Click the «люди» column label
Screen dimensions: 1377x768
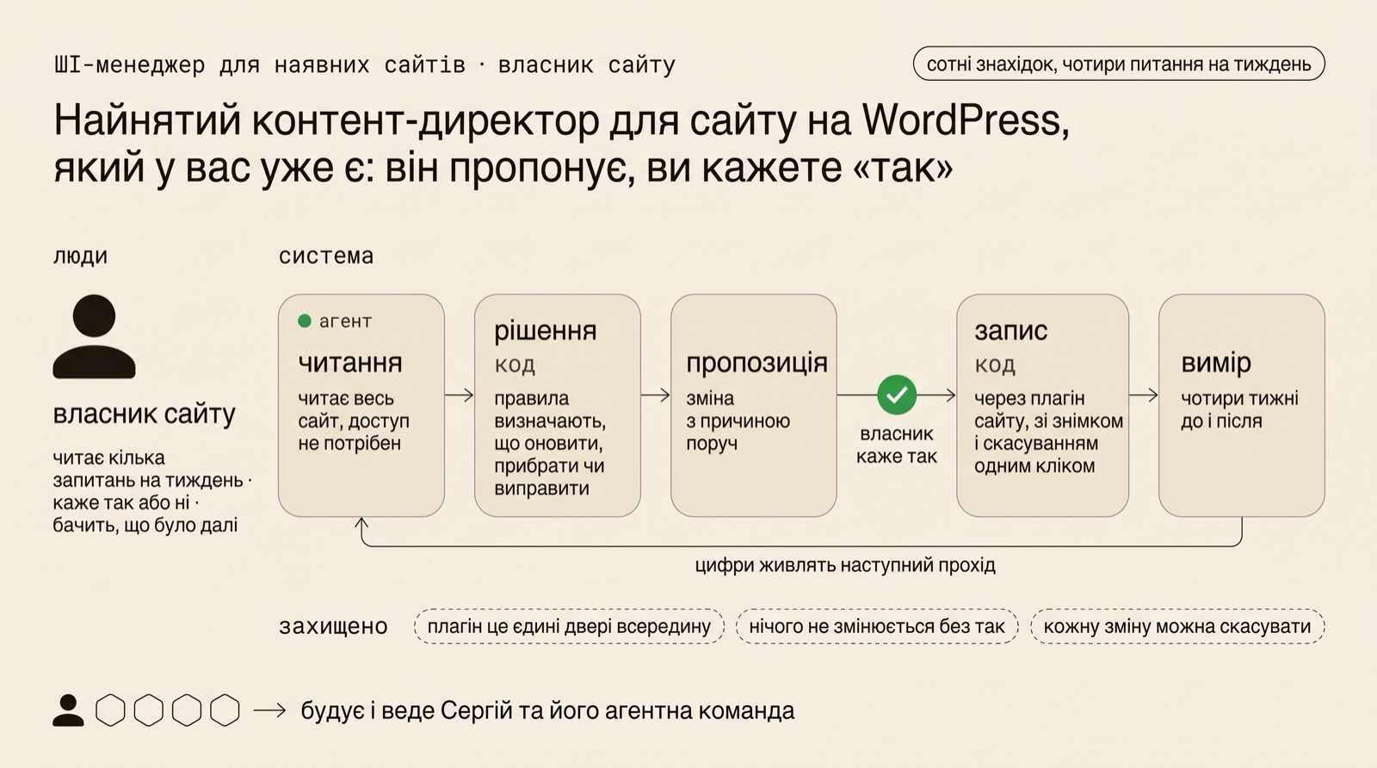pyautogui.click(x=80, y=255)
